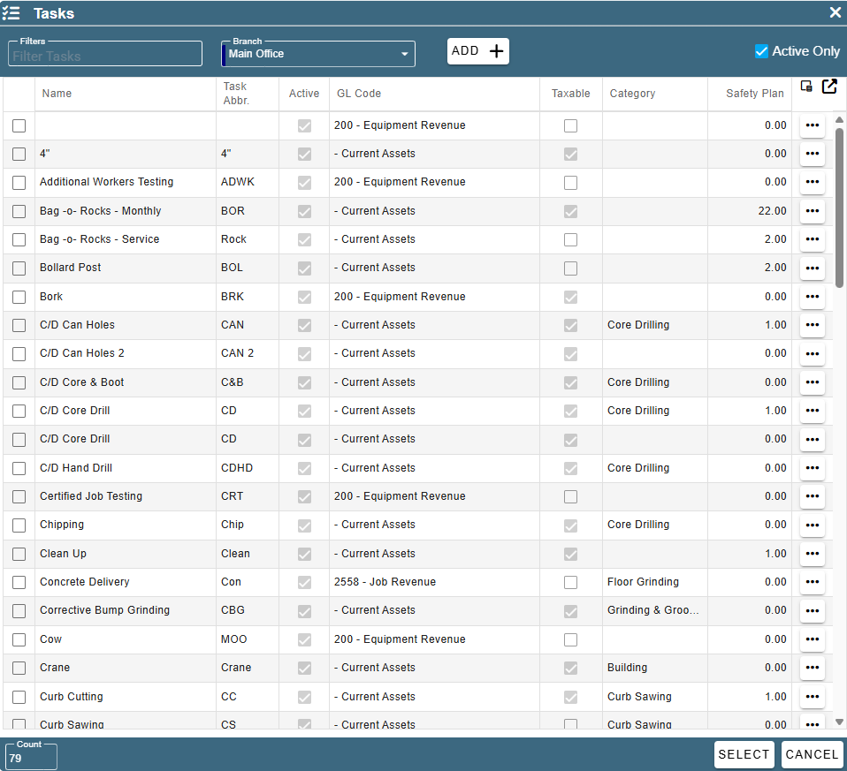Open the Branch dropdown showing Main Office
Screen dimensions: 847x771
[318, 54]
